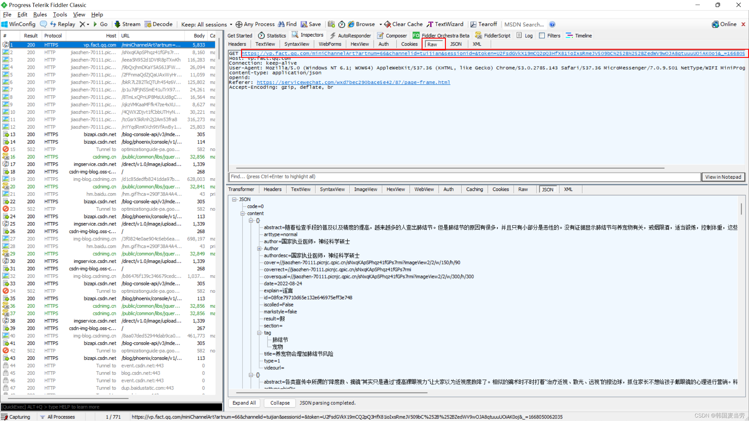The width and height of the screenshot is (749, 421).
Task: Click the camera screenshot toolbar icon
Action: [x=331, y=24]
